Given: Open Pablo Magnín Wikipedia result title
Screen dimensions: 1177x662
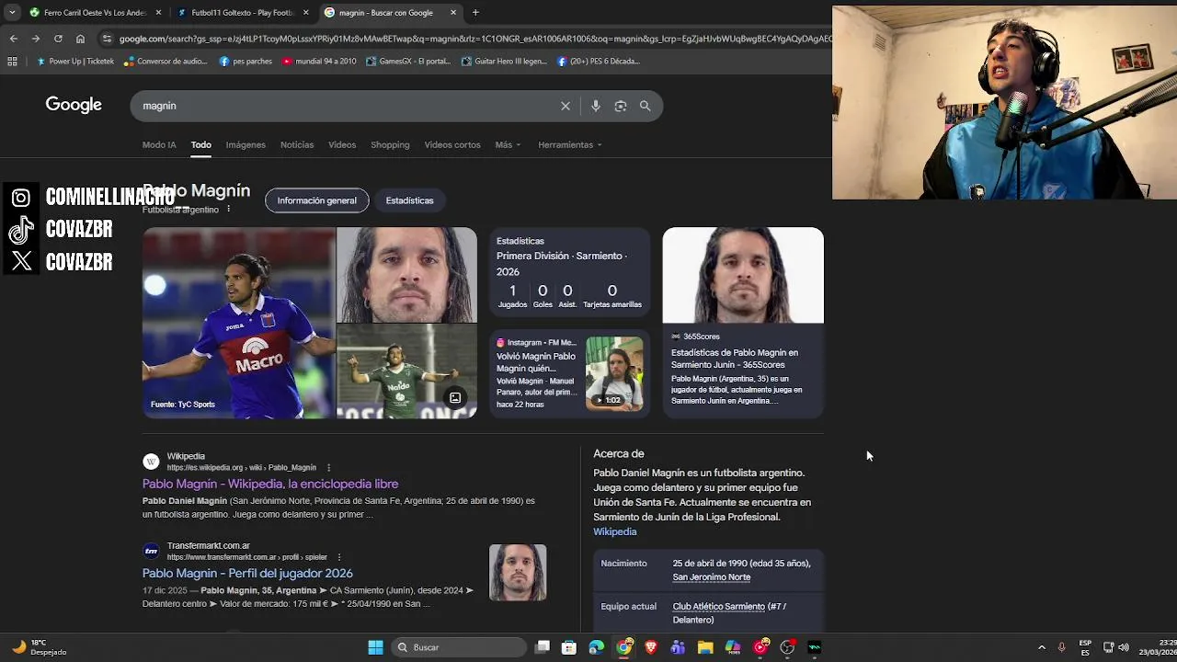Looking at the screenshot, I should tap(270, 484).
